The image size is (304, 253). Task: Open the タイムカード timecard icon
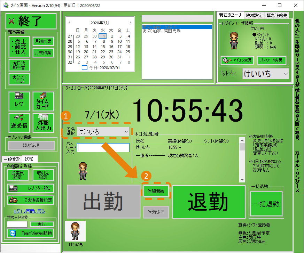tap(43, 101)
